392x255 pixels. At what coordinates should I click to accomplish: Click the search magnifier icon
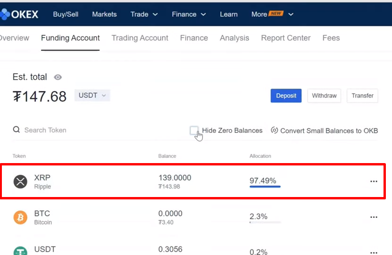[17, 130]
